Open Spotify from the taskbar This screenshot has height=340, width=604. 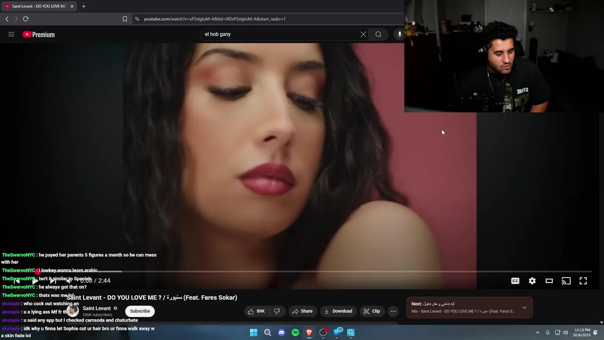pos(295,332)
